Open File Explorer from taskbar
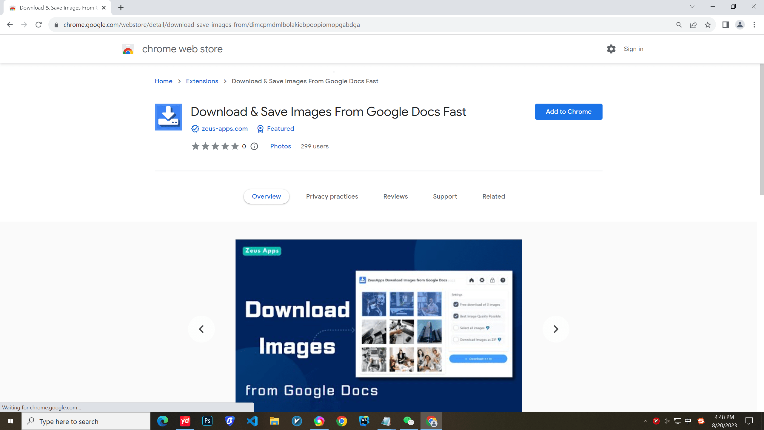Image resolution: width=764 pixels, height=430 pixels. [x=275, y=421]
